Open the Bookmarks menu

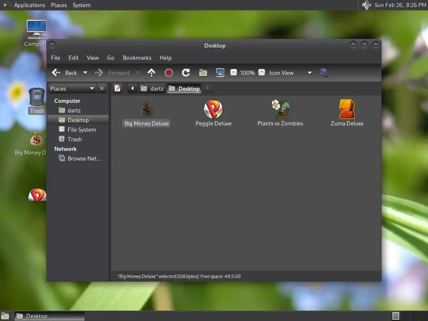(x=137, y=58)
